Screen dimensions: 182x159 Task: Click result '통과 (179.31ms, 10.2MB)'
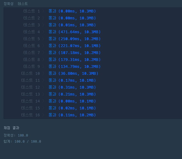point(75,60)
